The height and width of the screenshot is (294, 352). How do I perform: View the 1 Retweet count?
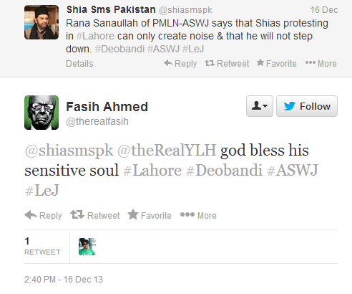42,246
